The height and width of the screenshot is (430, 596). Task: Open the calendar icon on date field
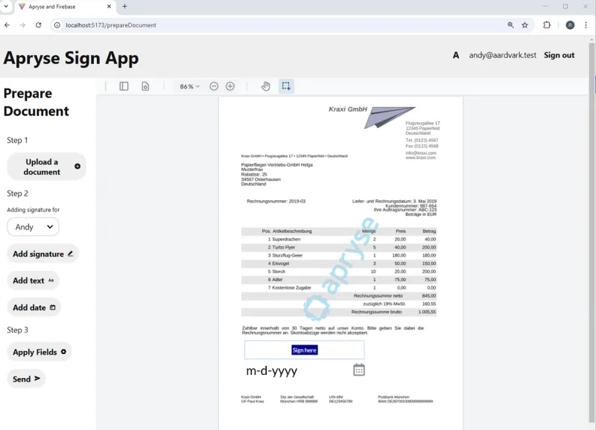tap(359, 370)
